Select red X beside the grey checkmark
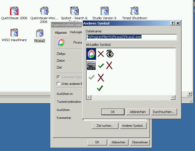 [x=101, y=77]
